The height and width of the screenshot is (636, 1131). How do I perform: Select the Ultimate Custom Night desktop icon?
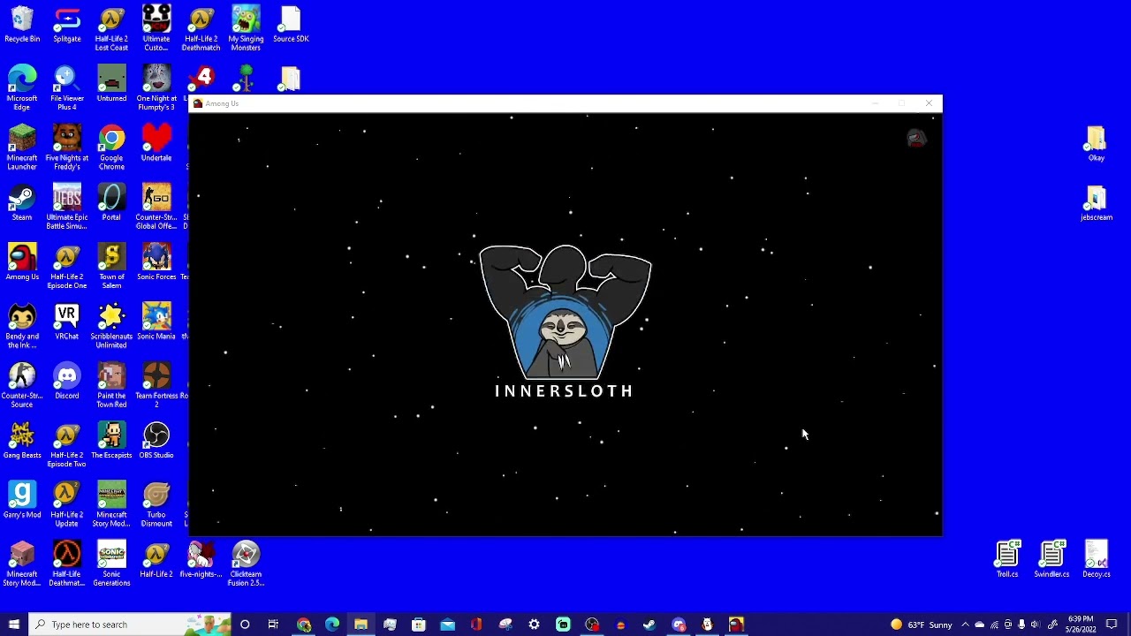pyautogui.click(x=156, y=28)
